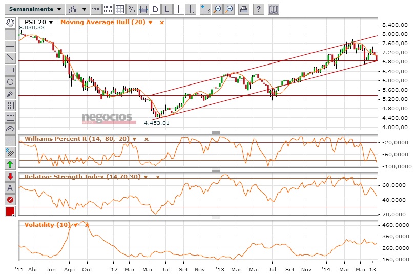The height and width of the screenshot is (276, 416).
Task: Click the Volatility (10) label
Action: point(48,225)
